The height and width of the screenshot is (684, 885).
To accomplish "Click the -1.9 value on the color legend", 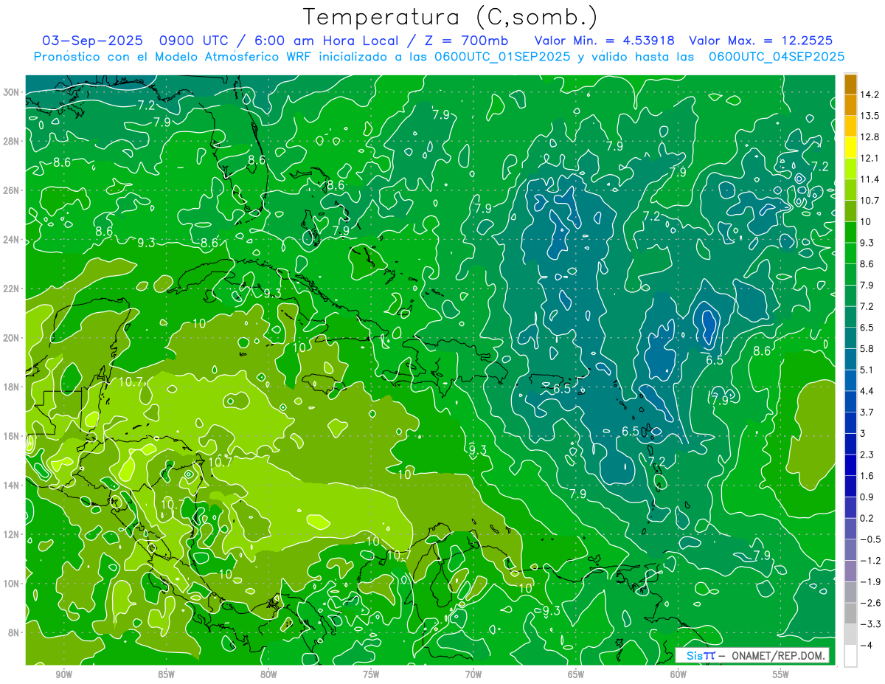I will point(870,581).
